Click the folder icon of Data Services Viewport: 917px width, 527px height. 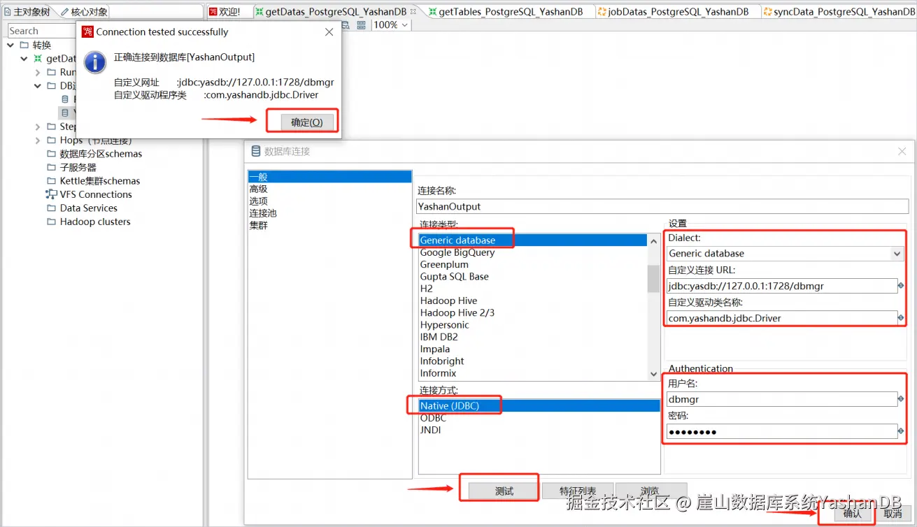click(x=51, y=208)
